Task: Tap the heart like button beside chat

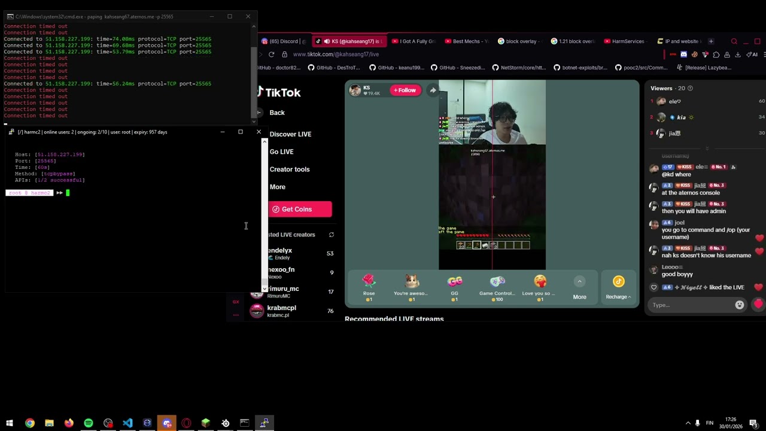Action: click(758, 305)
